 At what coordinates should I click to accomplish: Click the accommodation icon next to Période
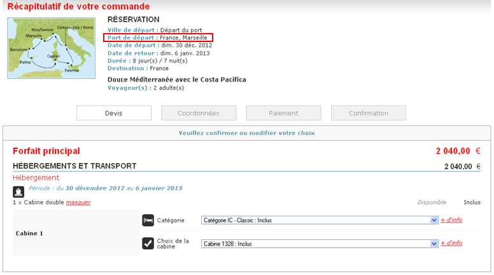point(18,190)
